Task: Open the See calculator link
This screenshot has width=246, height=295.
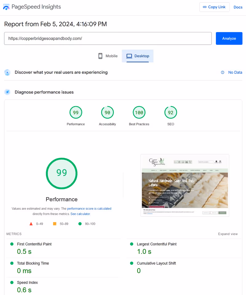Action: (x=80, y=214)
